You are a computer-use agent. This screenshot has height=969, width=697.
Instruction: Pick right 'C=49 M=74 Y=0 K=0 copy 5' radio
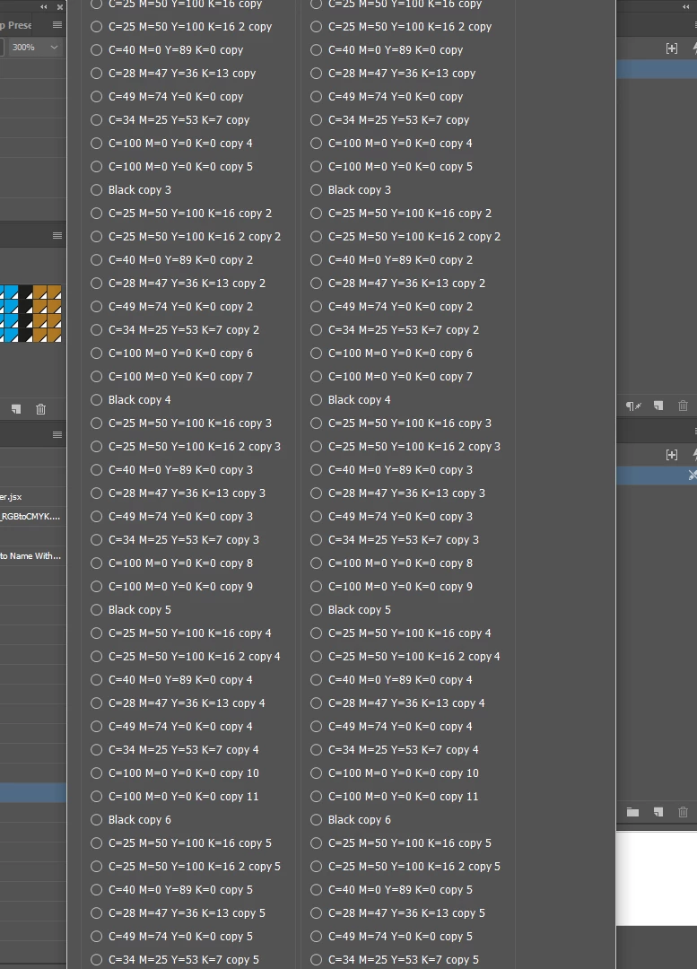[x=317, y=936]
